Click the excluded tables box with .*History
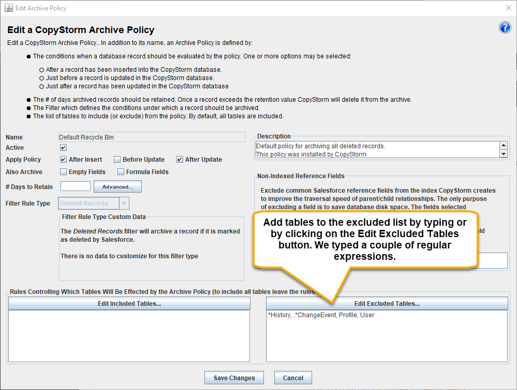Viewport: 517px width, 390px height. (387, 336)
